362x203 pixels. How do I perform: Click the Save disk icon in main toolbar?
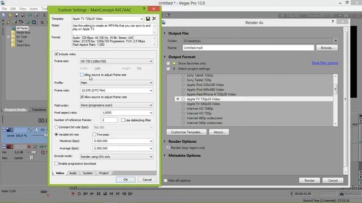click(16, 15)
